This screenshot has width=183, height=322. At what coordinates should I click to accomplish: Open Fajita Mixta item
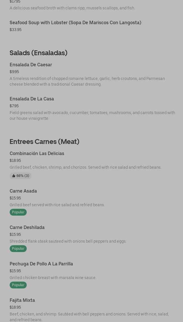tap(22, 300)
